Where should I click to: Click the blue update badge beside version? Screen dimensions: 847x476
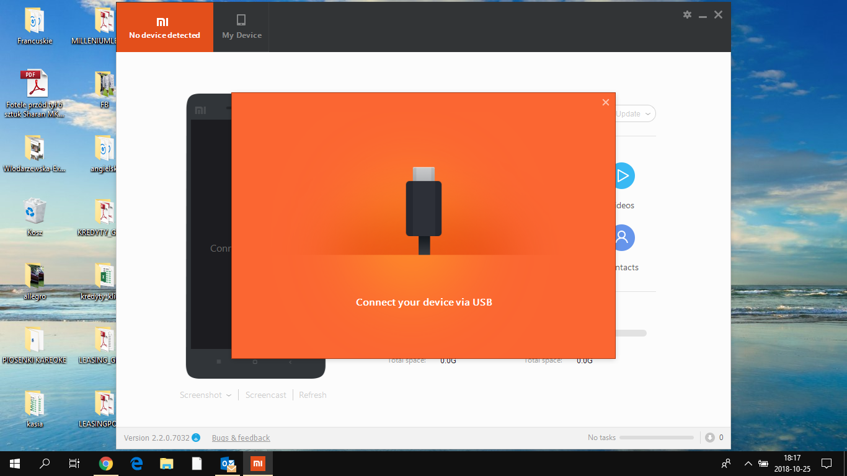[196, 438]
